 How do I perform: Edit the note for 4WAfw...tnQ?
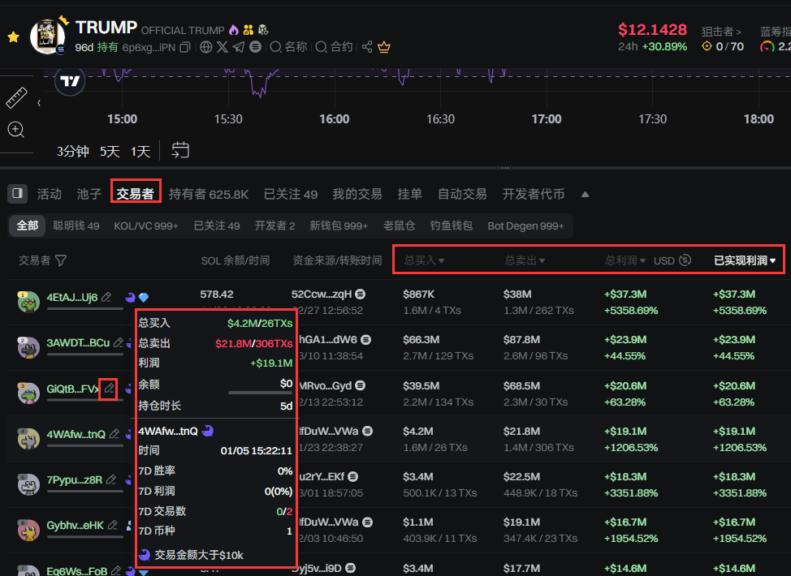click(115, 434)
